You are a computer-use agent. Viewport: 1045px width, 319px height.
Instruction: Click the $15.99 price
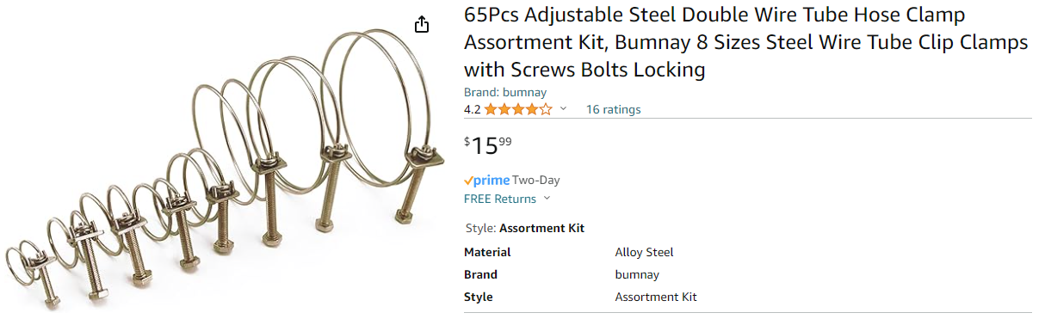[x=488, y=145]
